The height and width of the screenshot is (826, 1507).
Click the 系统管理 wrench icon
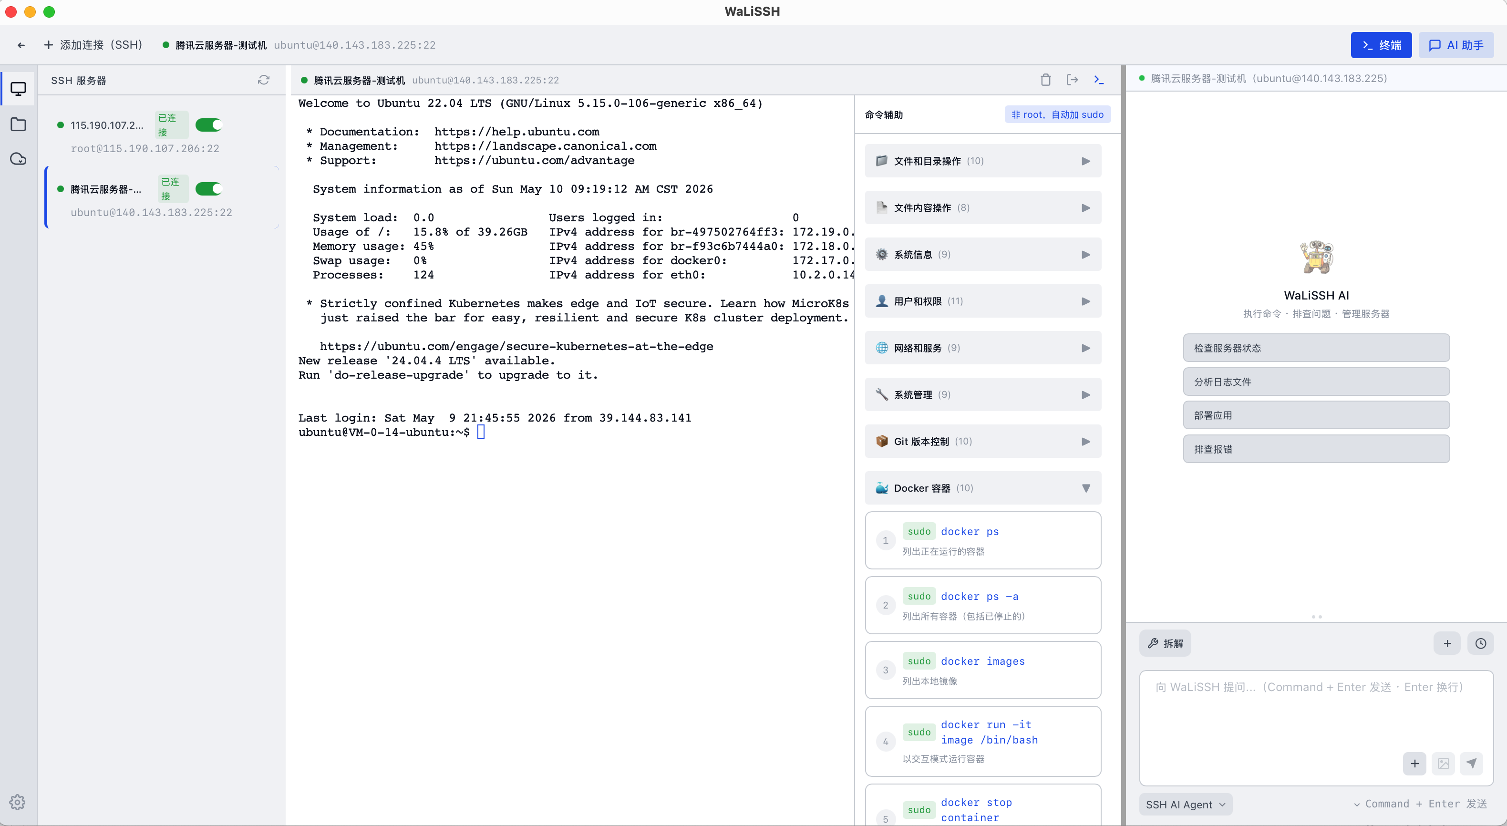pos(882,395)
